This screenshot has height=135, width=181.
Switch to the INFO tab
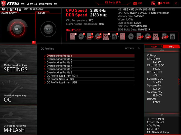(x=171, y=46)
